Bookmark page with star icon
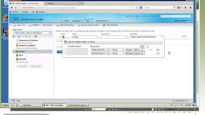Screen dimensions: 205x115 pyautogui.click(x=131, y=8)
